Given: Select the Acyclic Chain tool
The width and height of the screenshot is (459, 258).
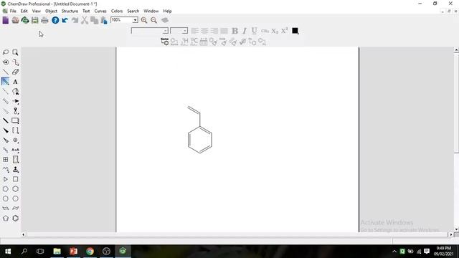Looking at the screenshot, I should pyautogui.click(x=6, y=169).
